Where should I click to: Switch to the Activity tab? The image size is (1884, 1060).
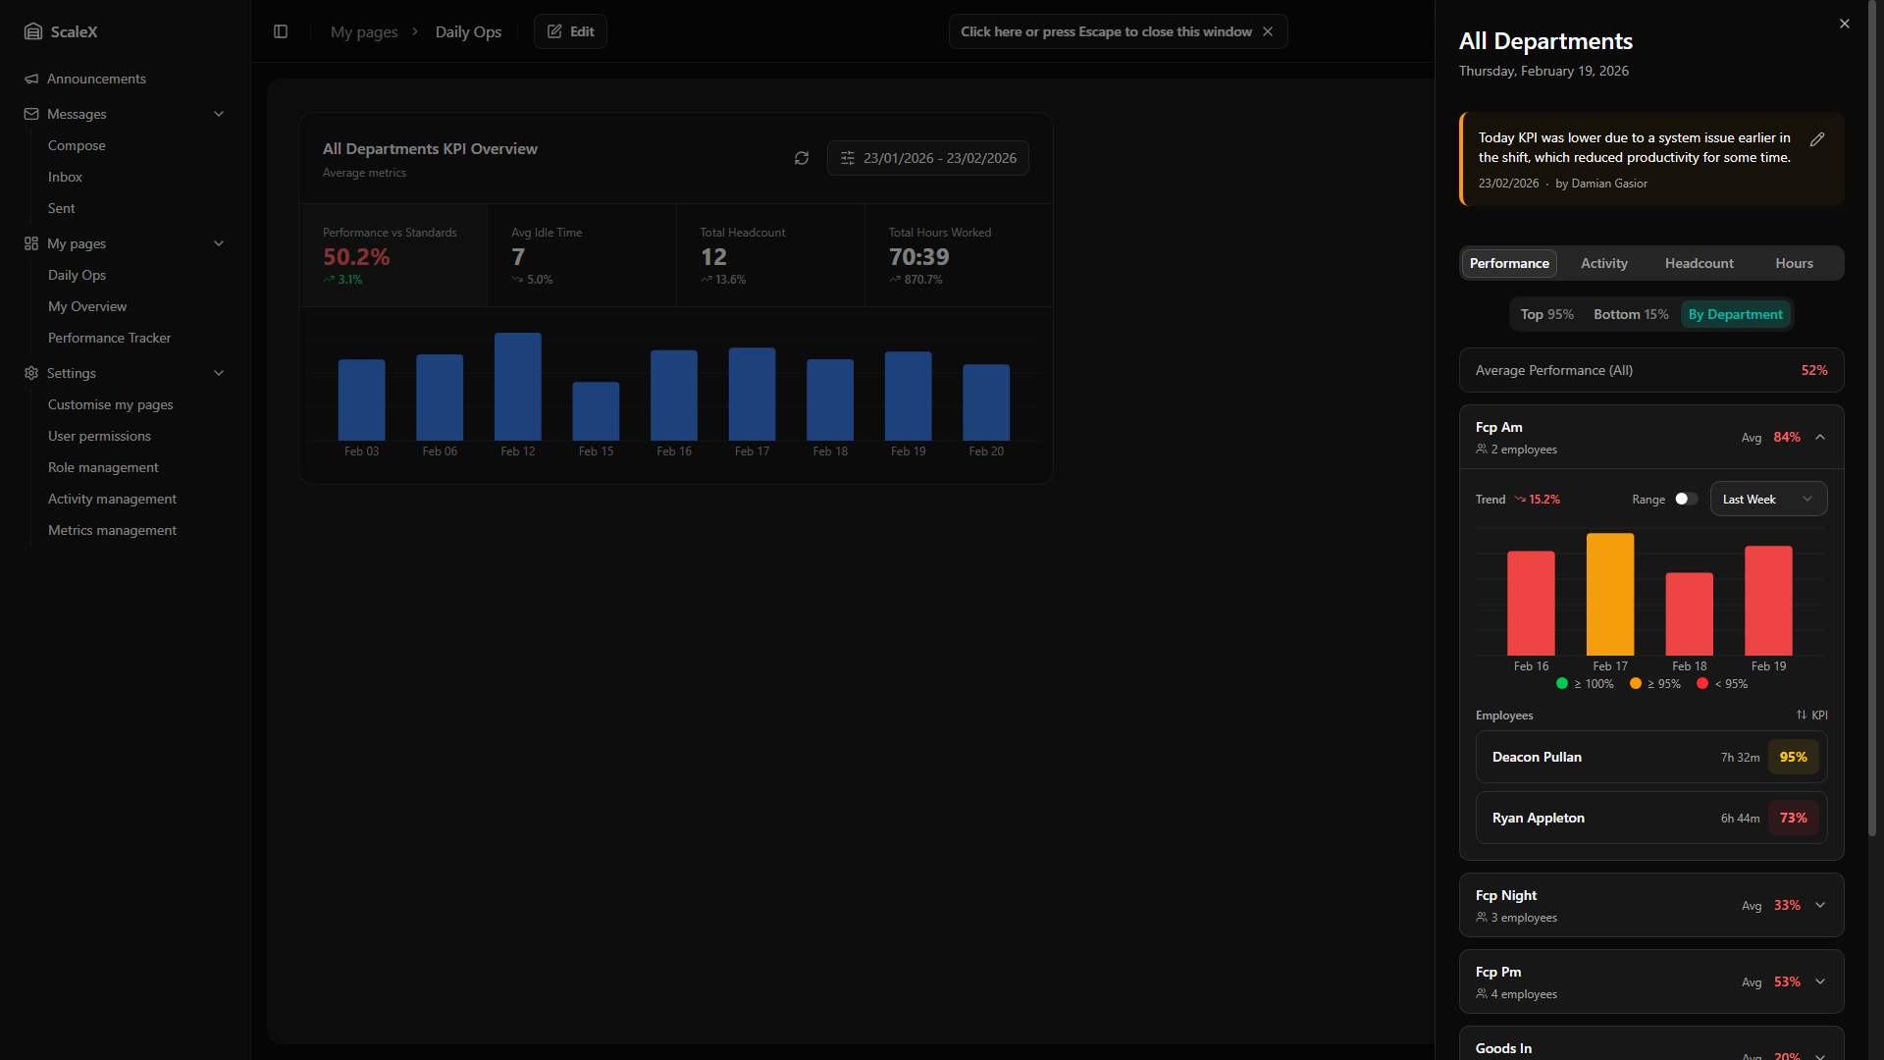pos(1603,263)
